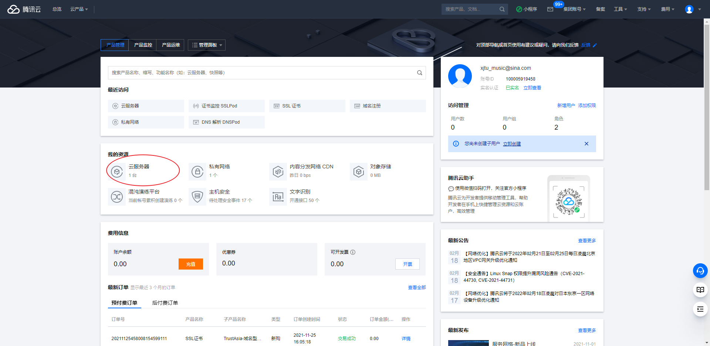710x346 pixels.
Task: Click the tip info circle icon
Action: 456,144
